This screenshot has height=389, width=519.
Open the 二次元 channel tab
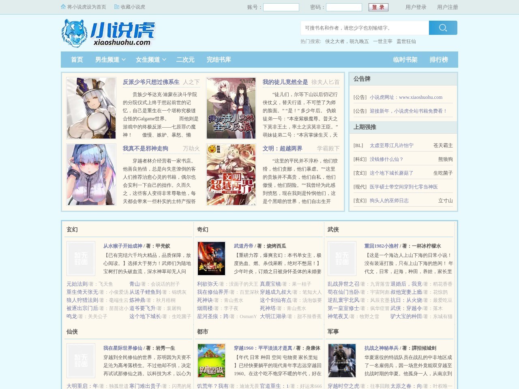click(185, 60)
